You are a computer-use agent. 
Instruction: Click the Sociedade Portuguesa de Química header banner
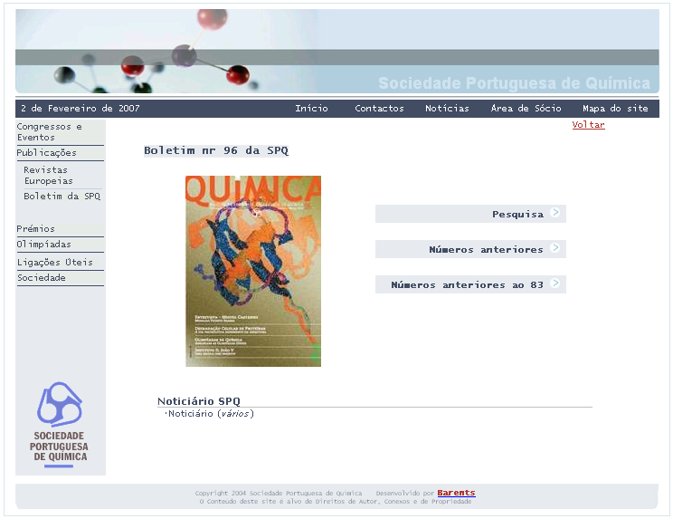[337, 51]
